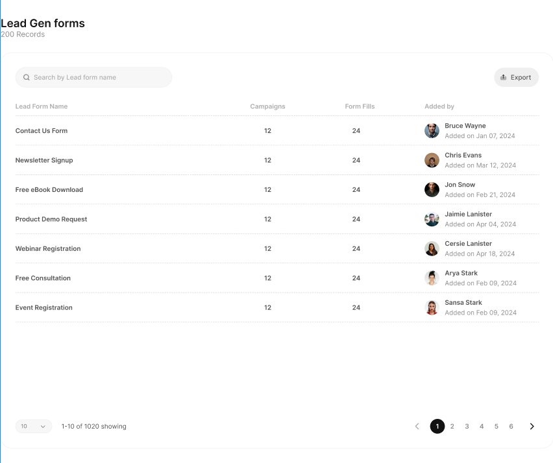Open Jaimie Lanister's avatar
This screenshot has width=553, height=463.
point(432,219)
